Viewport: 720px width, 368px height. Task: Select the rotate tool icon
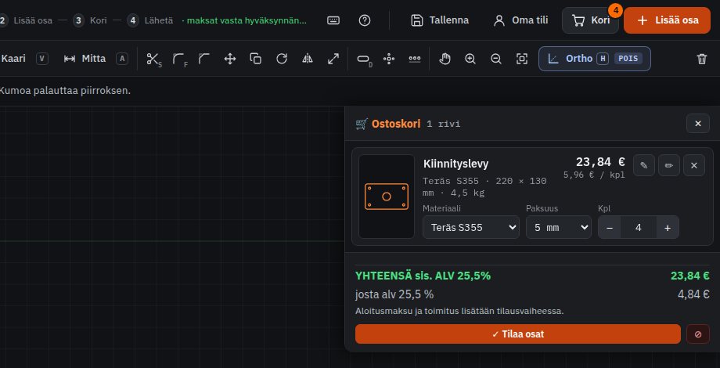282,59
